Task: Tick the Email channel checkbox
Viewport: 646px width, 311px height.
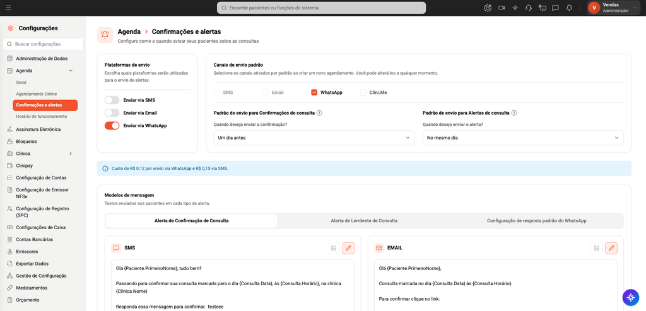Action: pyautogui.click(x=266, y=93)
